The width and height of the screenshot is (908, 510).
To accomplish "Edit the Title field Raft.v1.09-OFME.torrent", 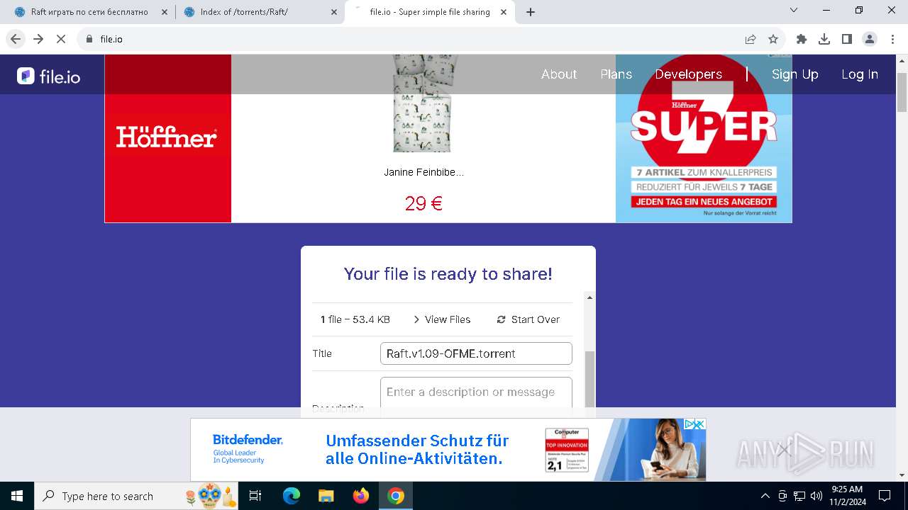I will click(476, 353).
